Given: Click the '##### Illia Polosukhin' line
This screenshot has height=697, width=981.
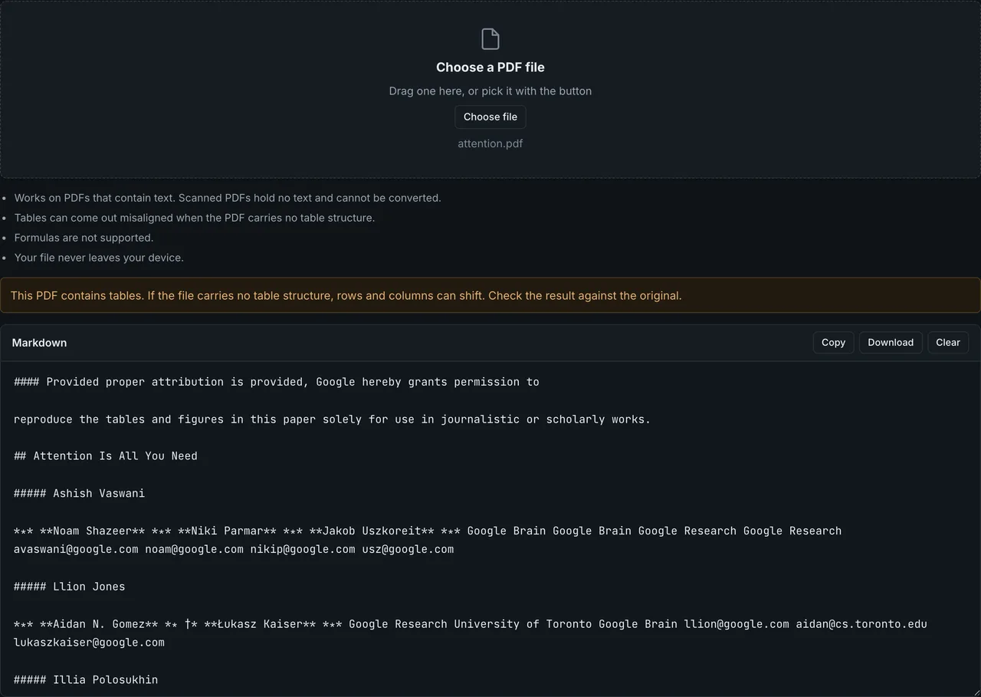Looking at the screenshot, I should coord(86,679).
